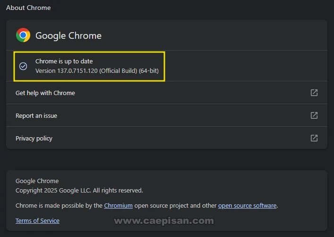Click the Google Chrome title text beside logo

point(69,35)
